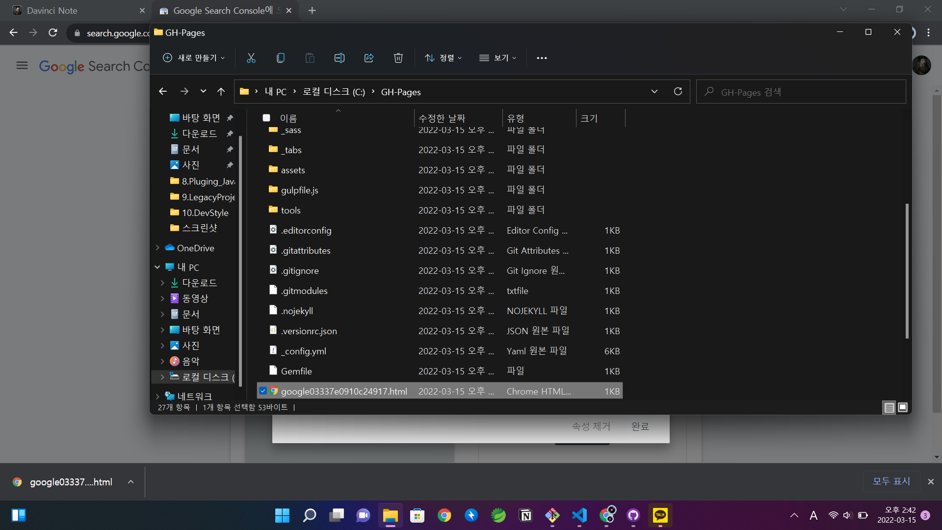The image size is (942, 530).
Task: Open the 정렬 sort dropdown
Action: [x=443, y=58]
